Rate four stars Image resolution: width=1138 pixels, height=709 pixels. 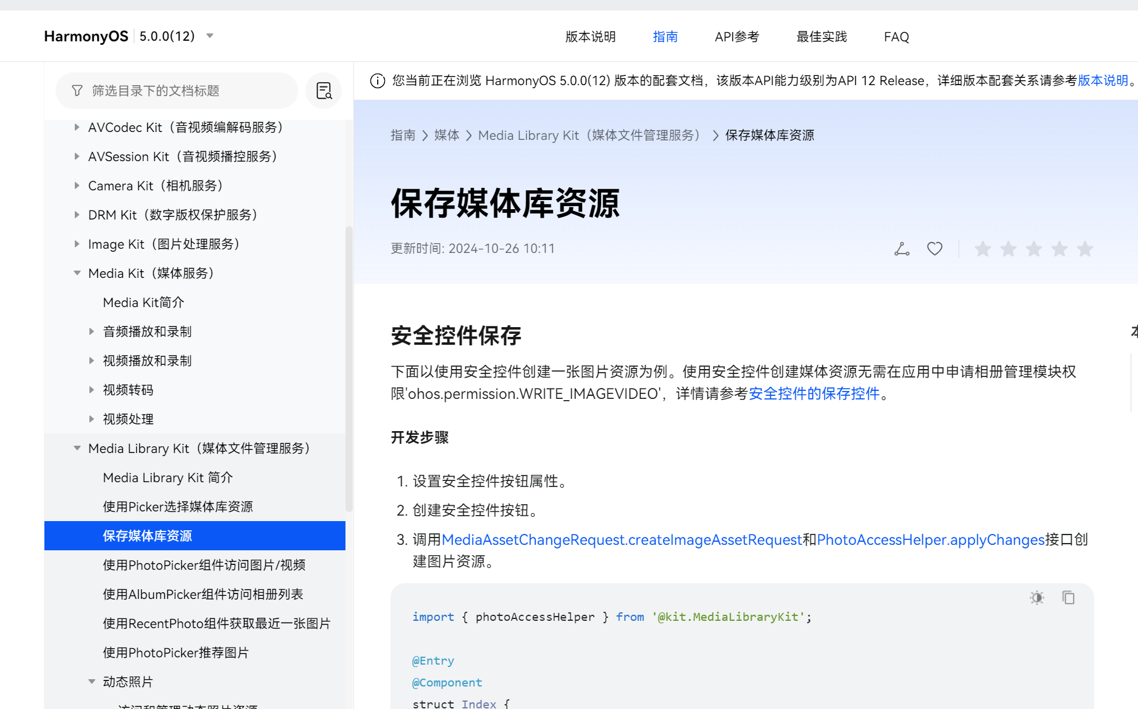click(x=1060, y=249)
